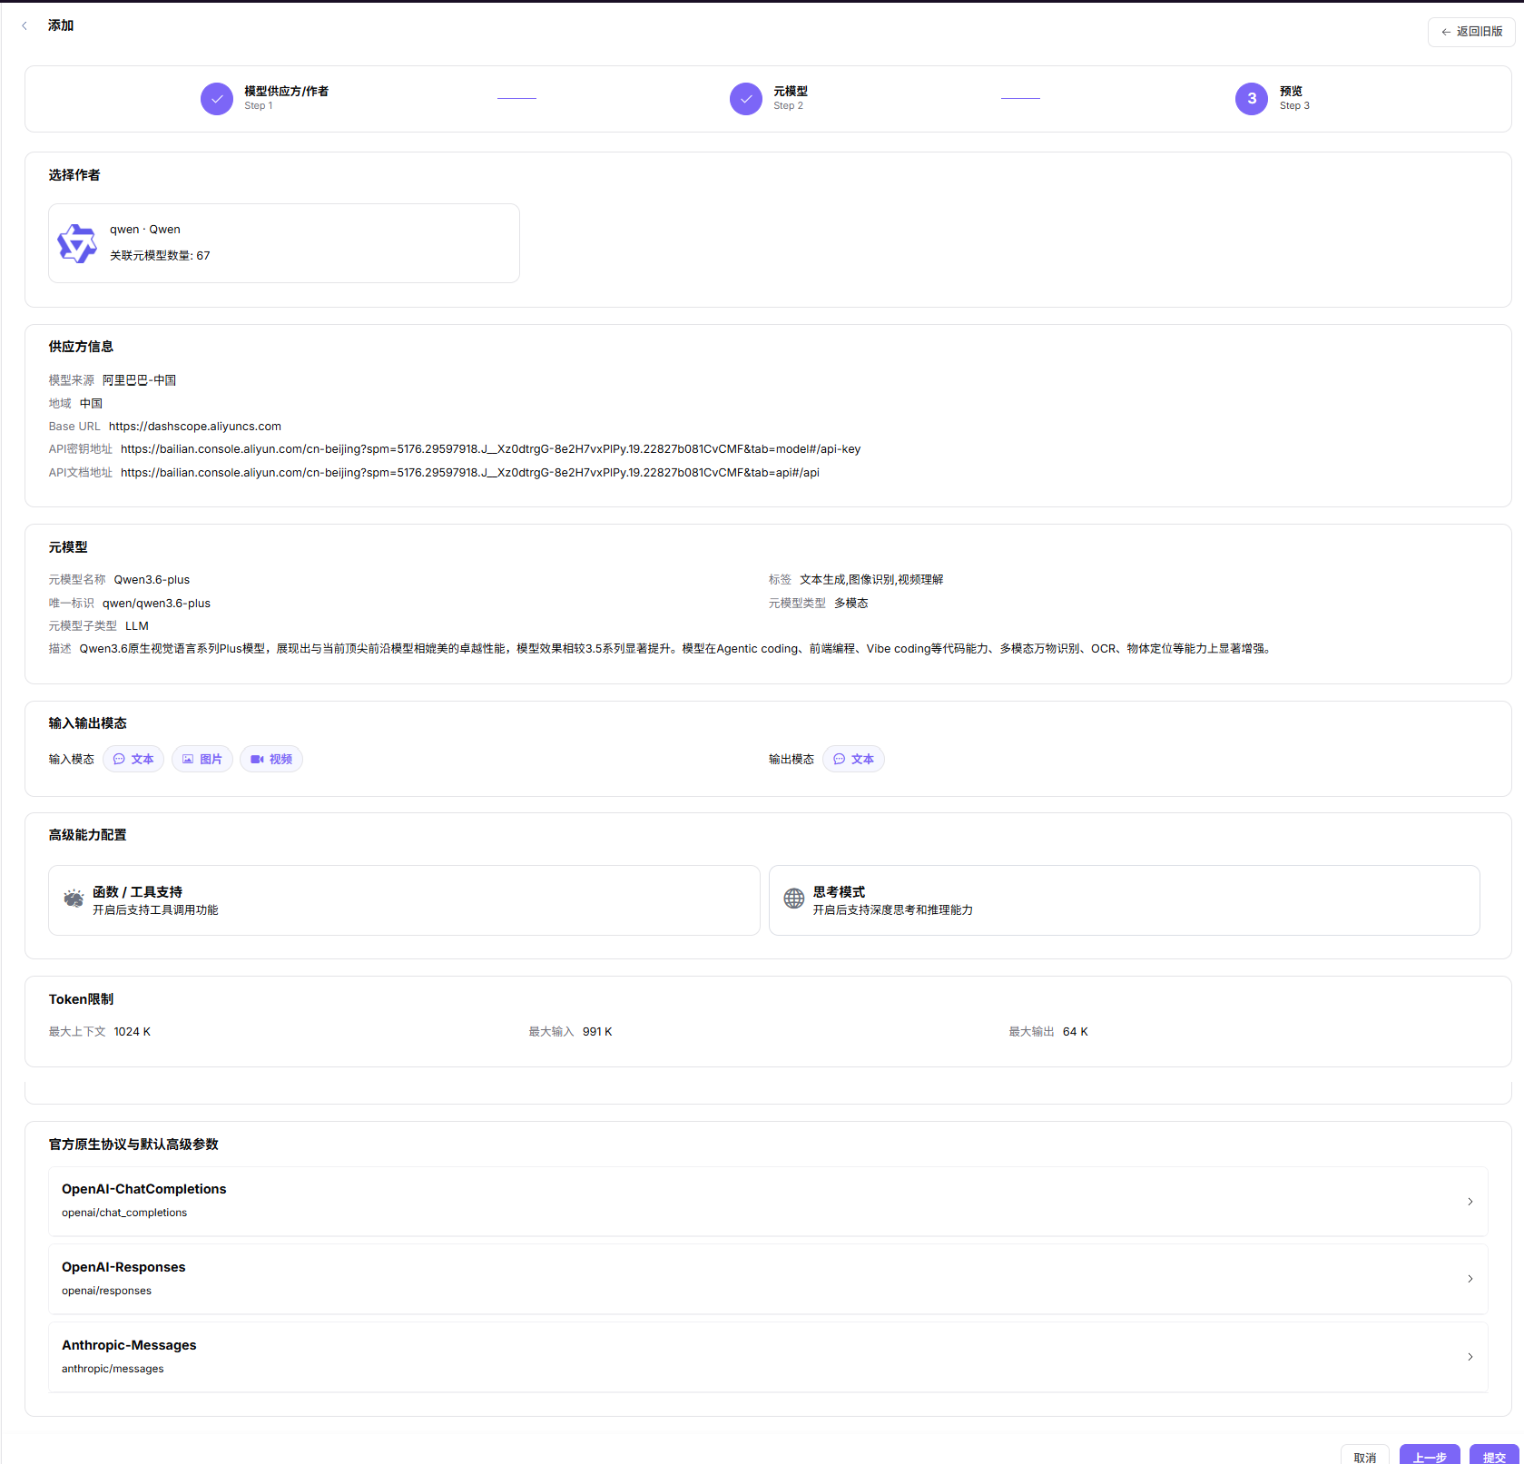Click the 高级能力配置 section heading
The image size is (1524, 1464).
click(x=88, y=835)
